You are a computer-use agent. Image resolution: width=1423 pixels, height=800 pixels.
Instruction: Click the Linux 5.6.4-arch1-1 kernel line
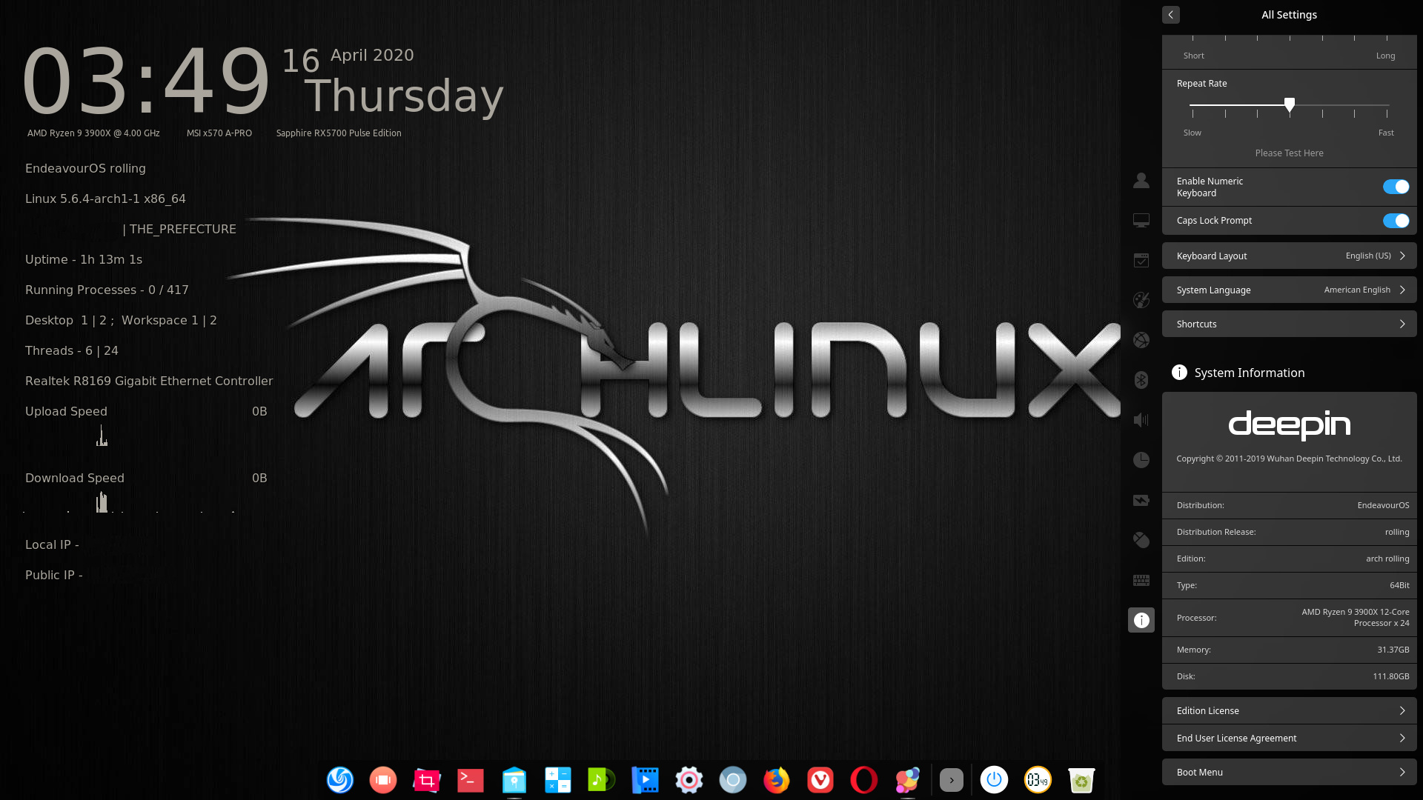105,199
